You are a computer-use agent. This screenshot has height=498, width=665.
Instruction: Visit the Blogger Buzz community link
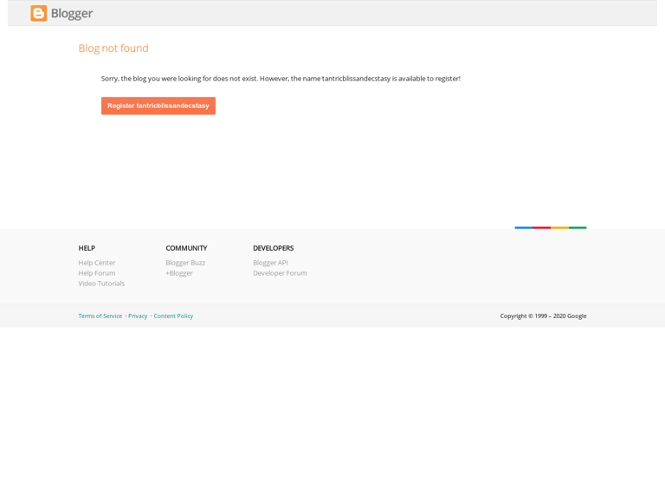tap(185, 263)
